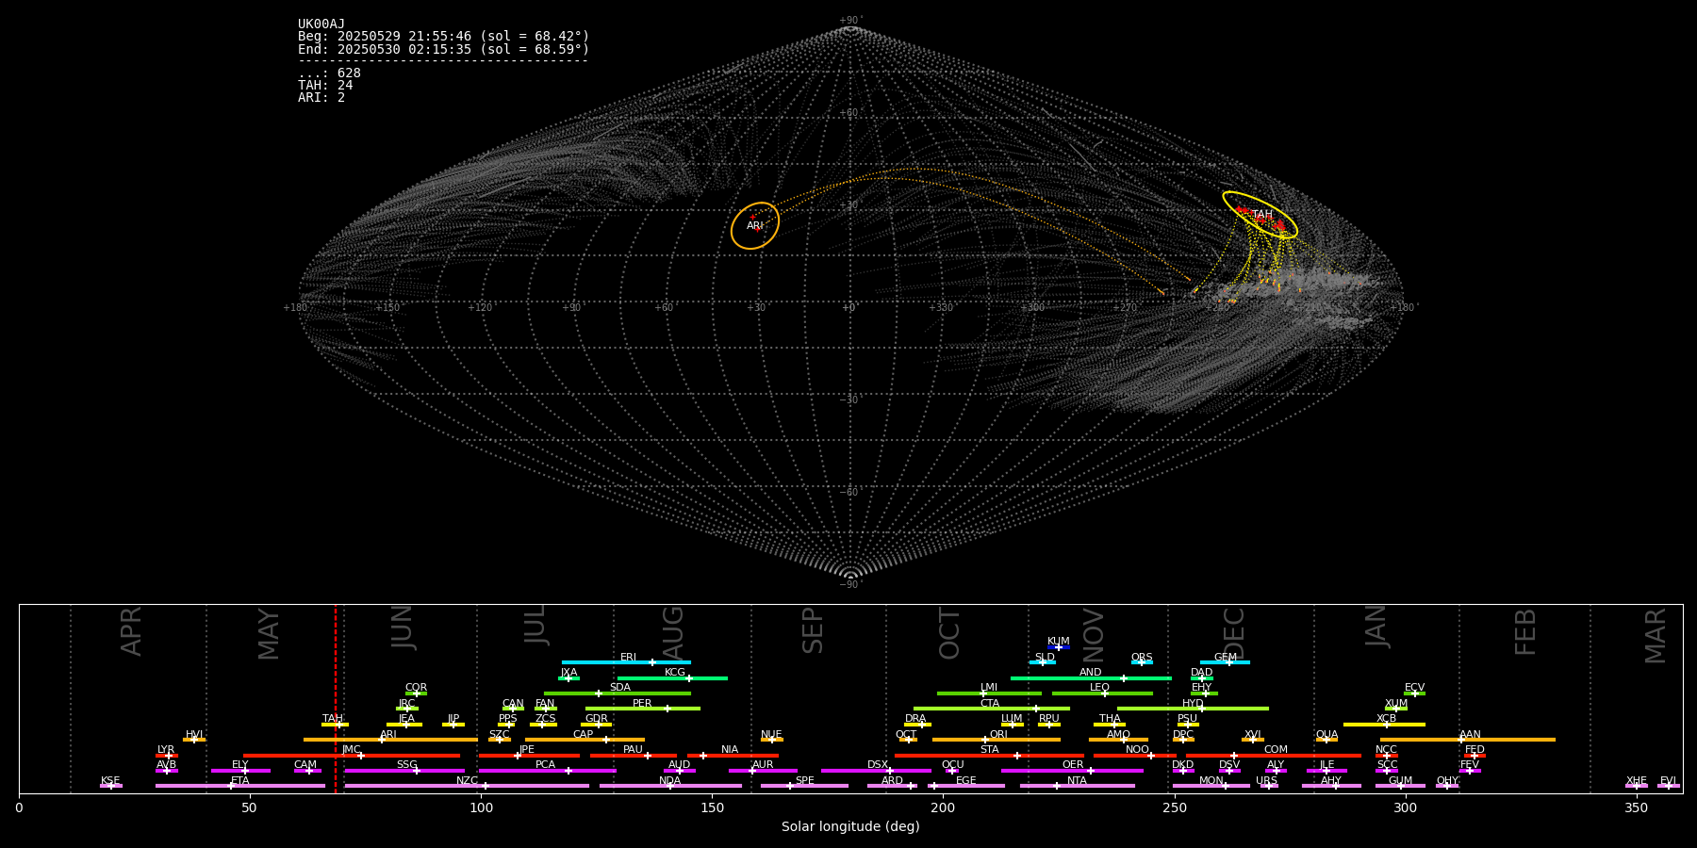Screen dimensions: 1697x848
Task: Click the SDA shower label
Action: tap(620, 688)
